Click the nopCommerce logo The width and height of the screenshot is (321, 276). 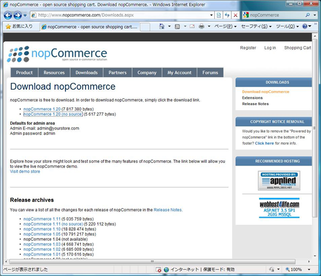pyautogui.click(x=57, y=54)
